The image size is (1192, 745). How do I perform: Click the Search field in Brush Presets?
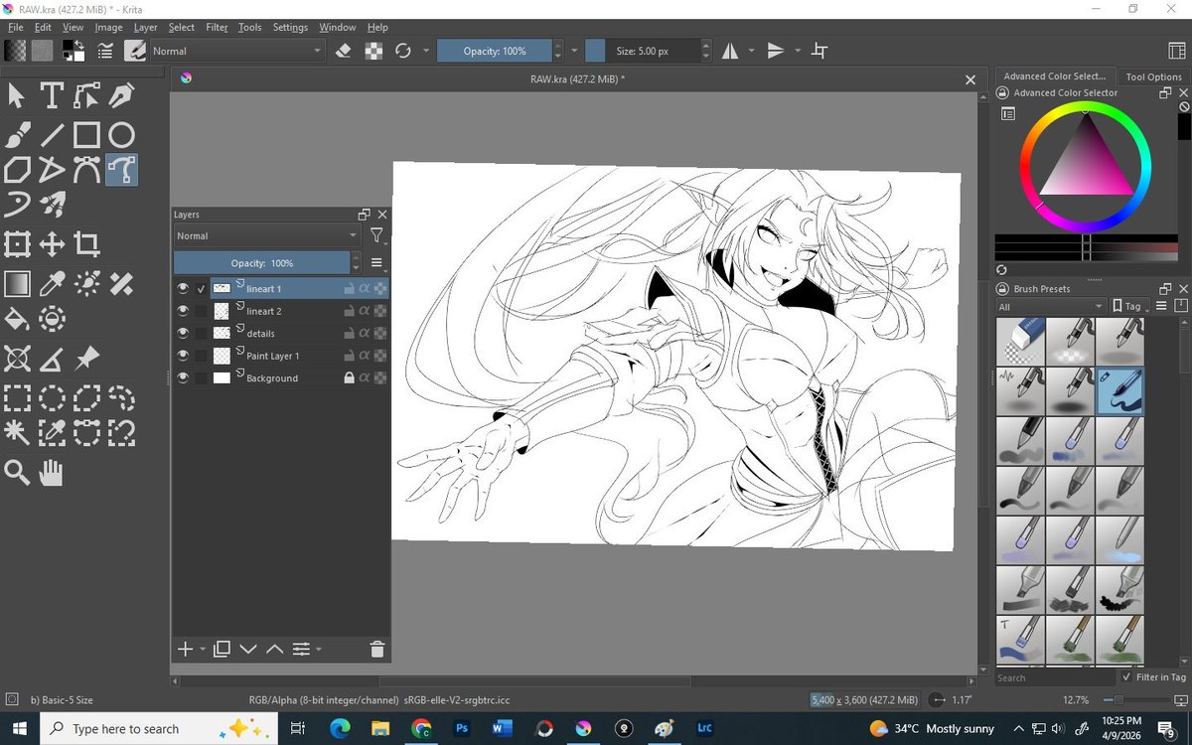[x=1055, y=677]
